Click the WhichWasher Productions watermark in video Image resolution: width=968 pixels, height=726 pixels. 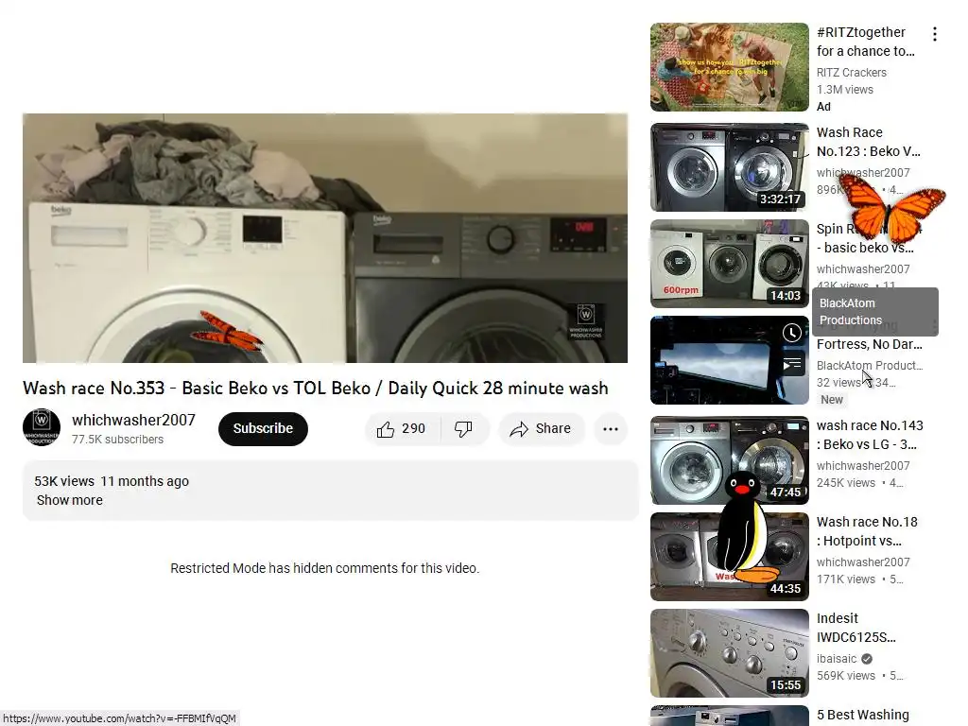click(585, 321)
